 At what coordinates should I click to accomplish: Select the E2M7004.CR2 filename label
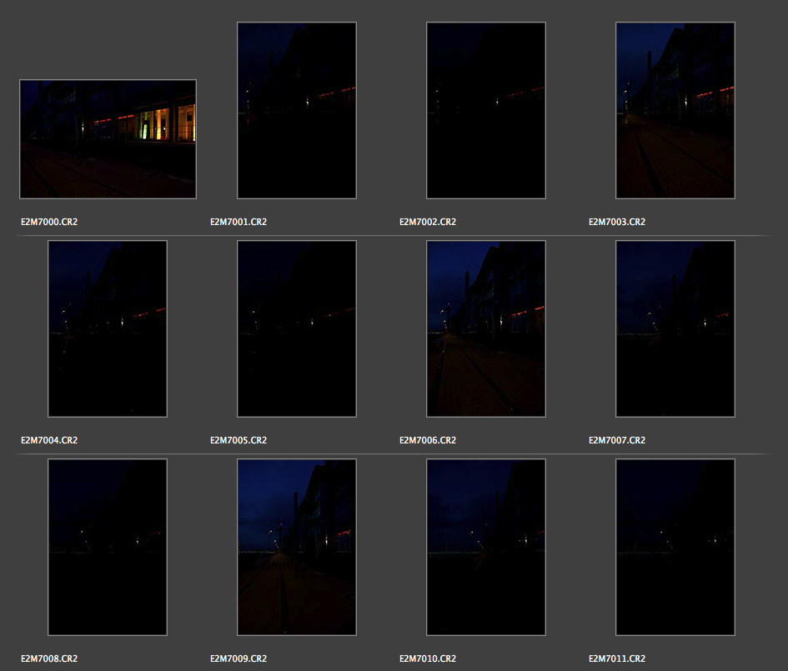pos(49,440)
